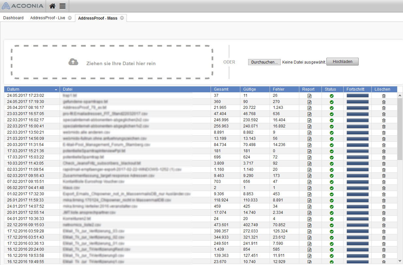
Task: Switch to AddressProof - Live tab
Action: tap(48, 18)
